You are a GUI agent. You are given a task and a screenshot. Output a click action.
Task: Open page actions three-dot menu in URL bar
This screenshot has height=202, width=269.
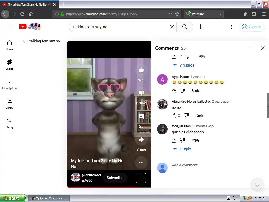coord(169,14)
